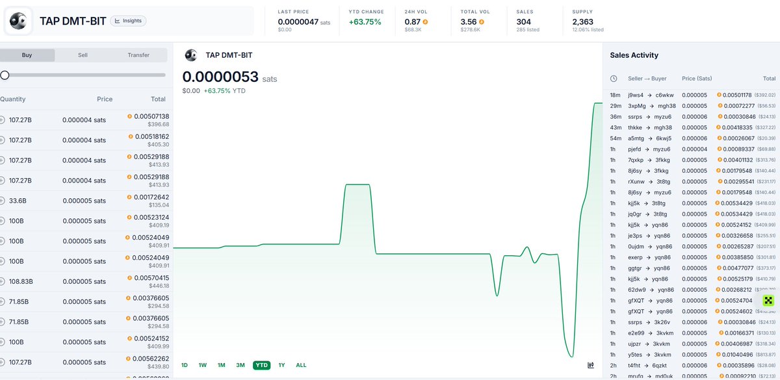Select the listing totaling 0.00562262
The image size is (780, 380).
pos(84,362)
